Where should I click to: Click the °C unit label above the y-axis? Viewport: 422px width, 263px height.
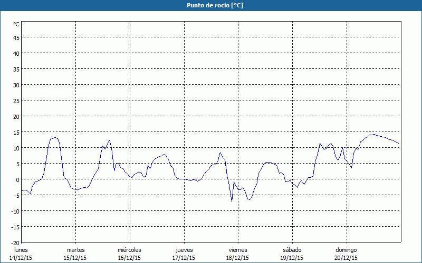click(16, 24)
